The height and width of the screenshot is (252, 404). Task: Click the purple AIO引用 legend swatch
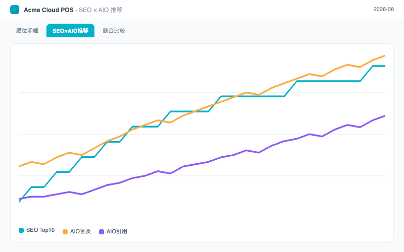[102, 232]
